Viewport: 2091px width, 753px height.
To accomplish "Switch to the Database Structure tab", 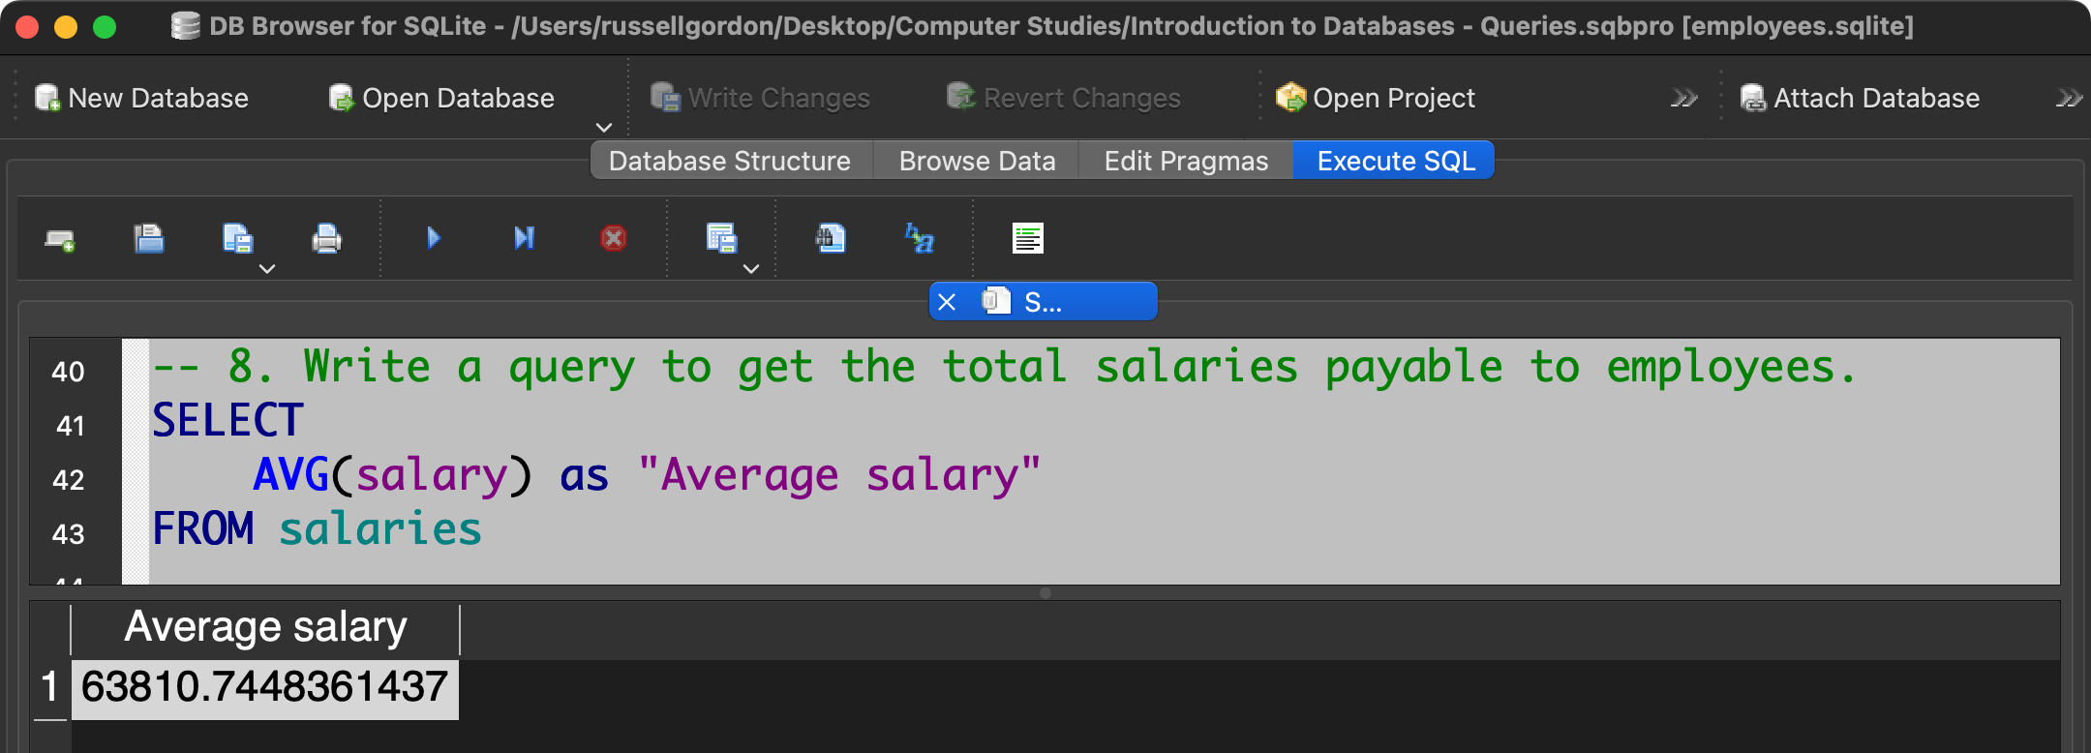I will tap(730, 161).
